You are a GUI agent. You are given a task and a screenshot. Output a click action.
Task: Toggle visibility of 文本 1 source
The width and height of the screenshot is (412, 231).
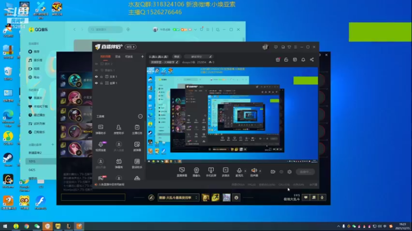(x=96, y=76)
